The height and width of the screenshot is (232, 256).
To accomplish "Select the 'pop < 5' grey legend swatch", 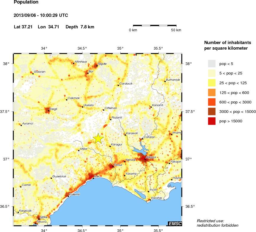I will click(212, 64).
